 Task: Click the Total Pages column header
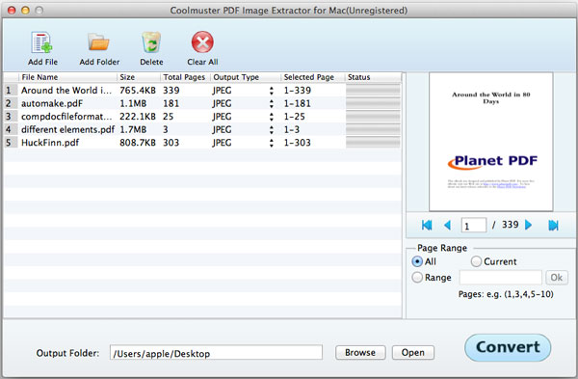point(185,77)
